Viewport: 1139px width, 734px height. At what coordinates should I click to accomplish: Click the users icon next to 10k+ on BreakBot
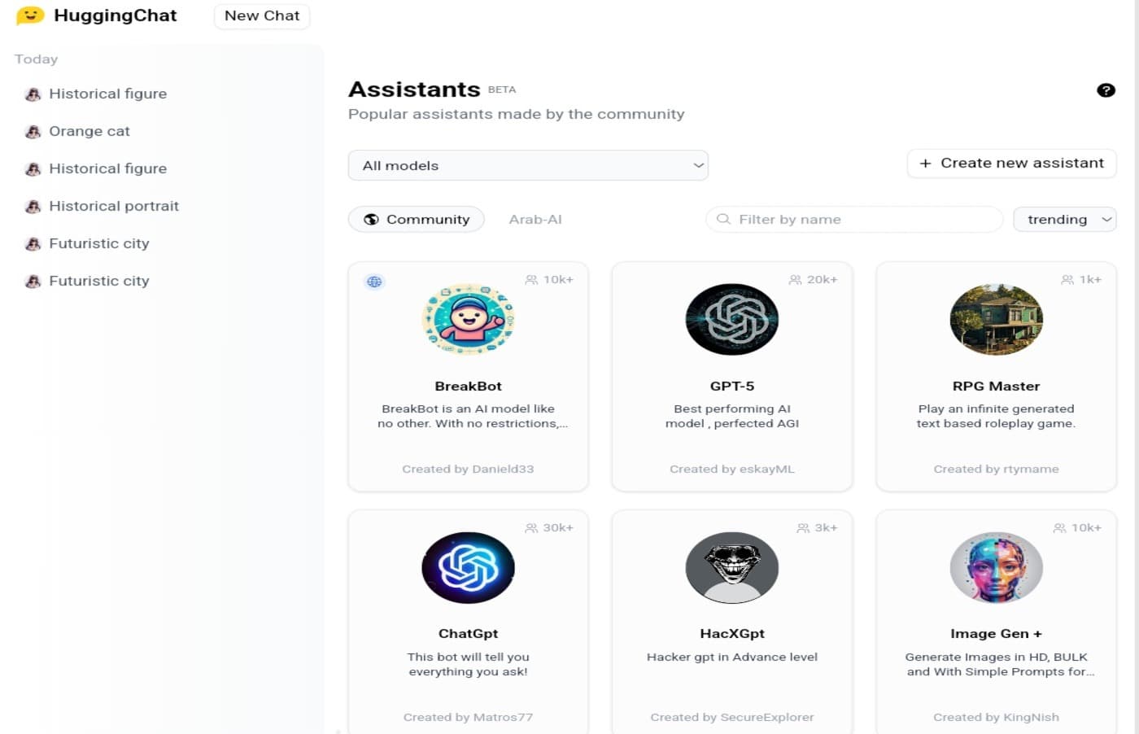pos(531,279)
